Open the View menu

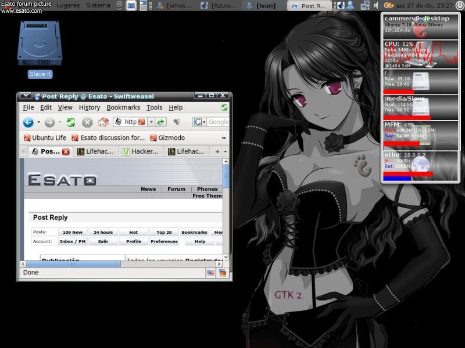[65, 107]
